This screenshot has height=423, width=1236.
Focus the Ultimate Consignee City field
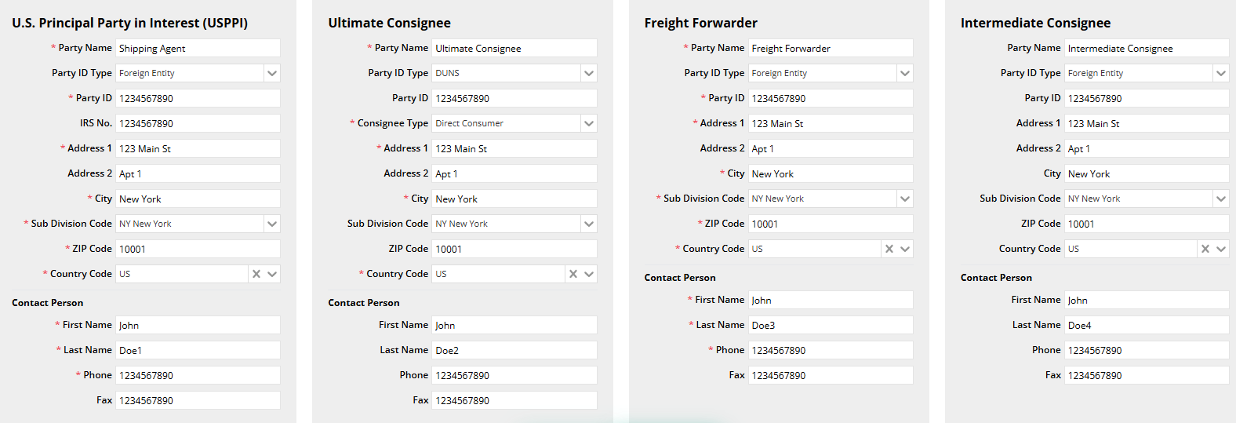(x=514, y=199)
